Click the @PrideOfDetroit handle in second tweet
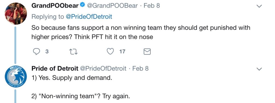 [x=103, y=68]
